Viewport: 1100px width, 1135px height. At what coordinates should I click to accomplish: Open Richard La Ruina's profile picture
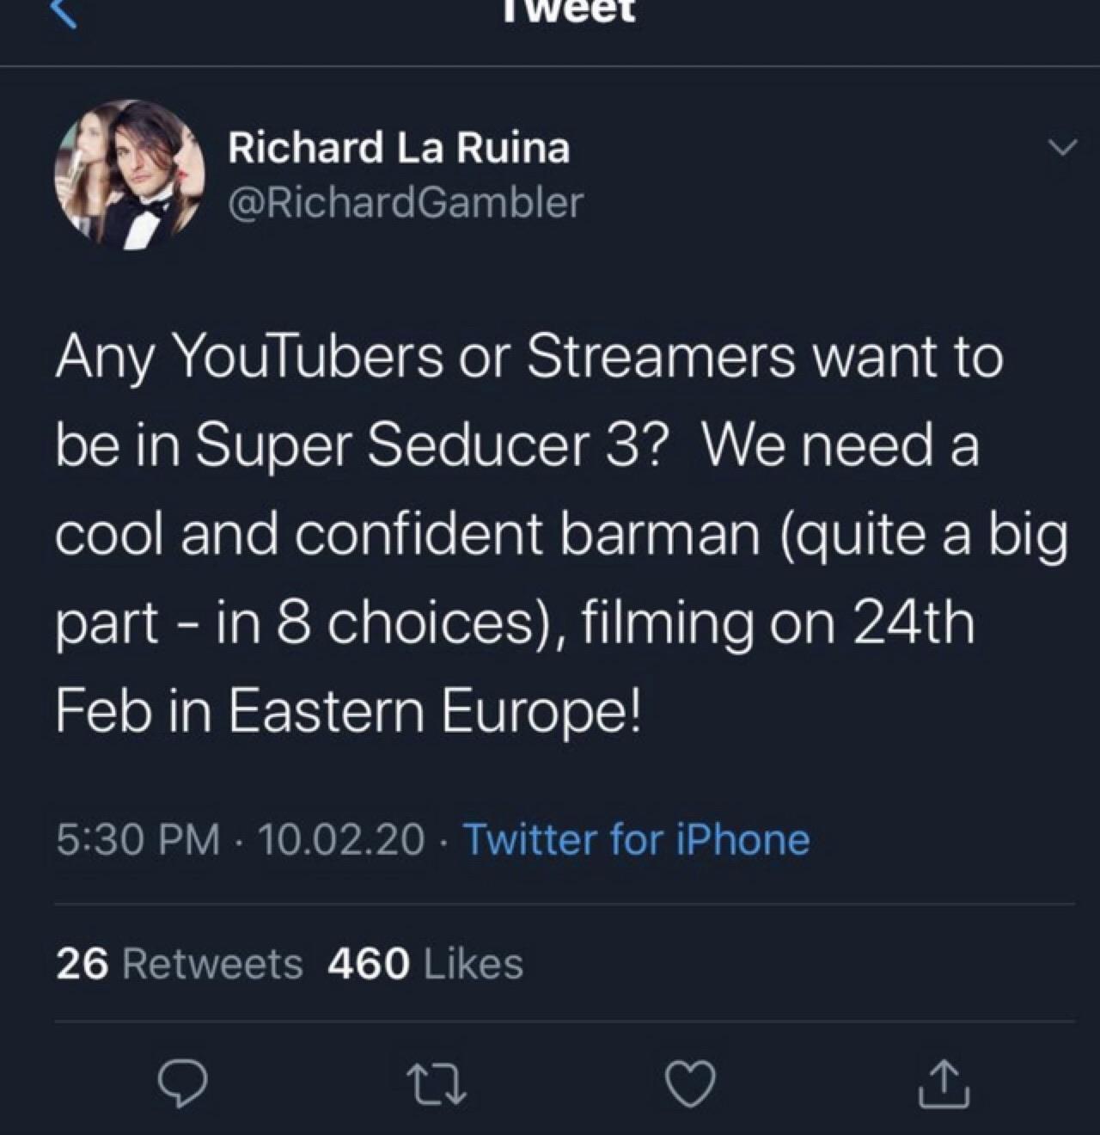click(x=130, y=175)
